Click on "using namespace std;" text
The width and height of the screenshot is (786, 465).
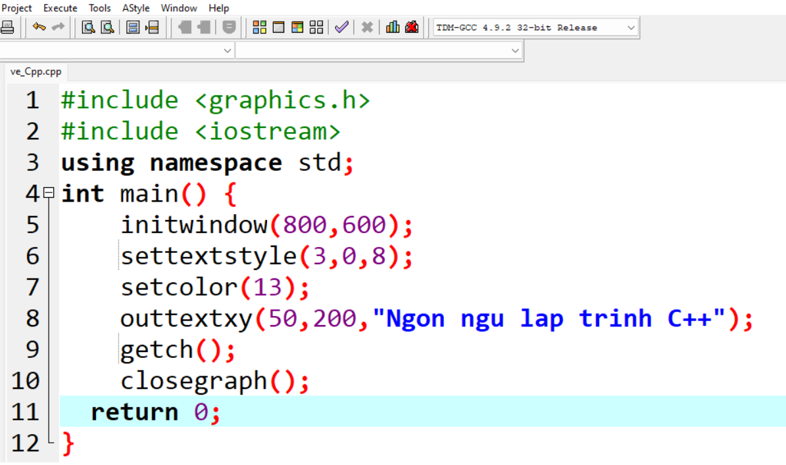coord(208,163)
